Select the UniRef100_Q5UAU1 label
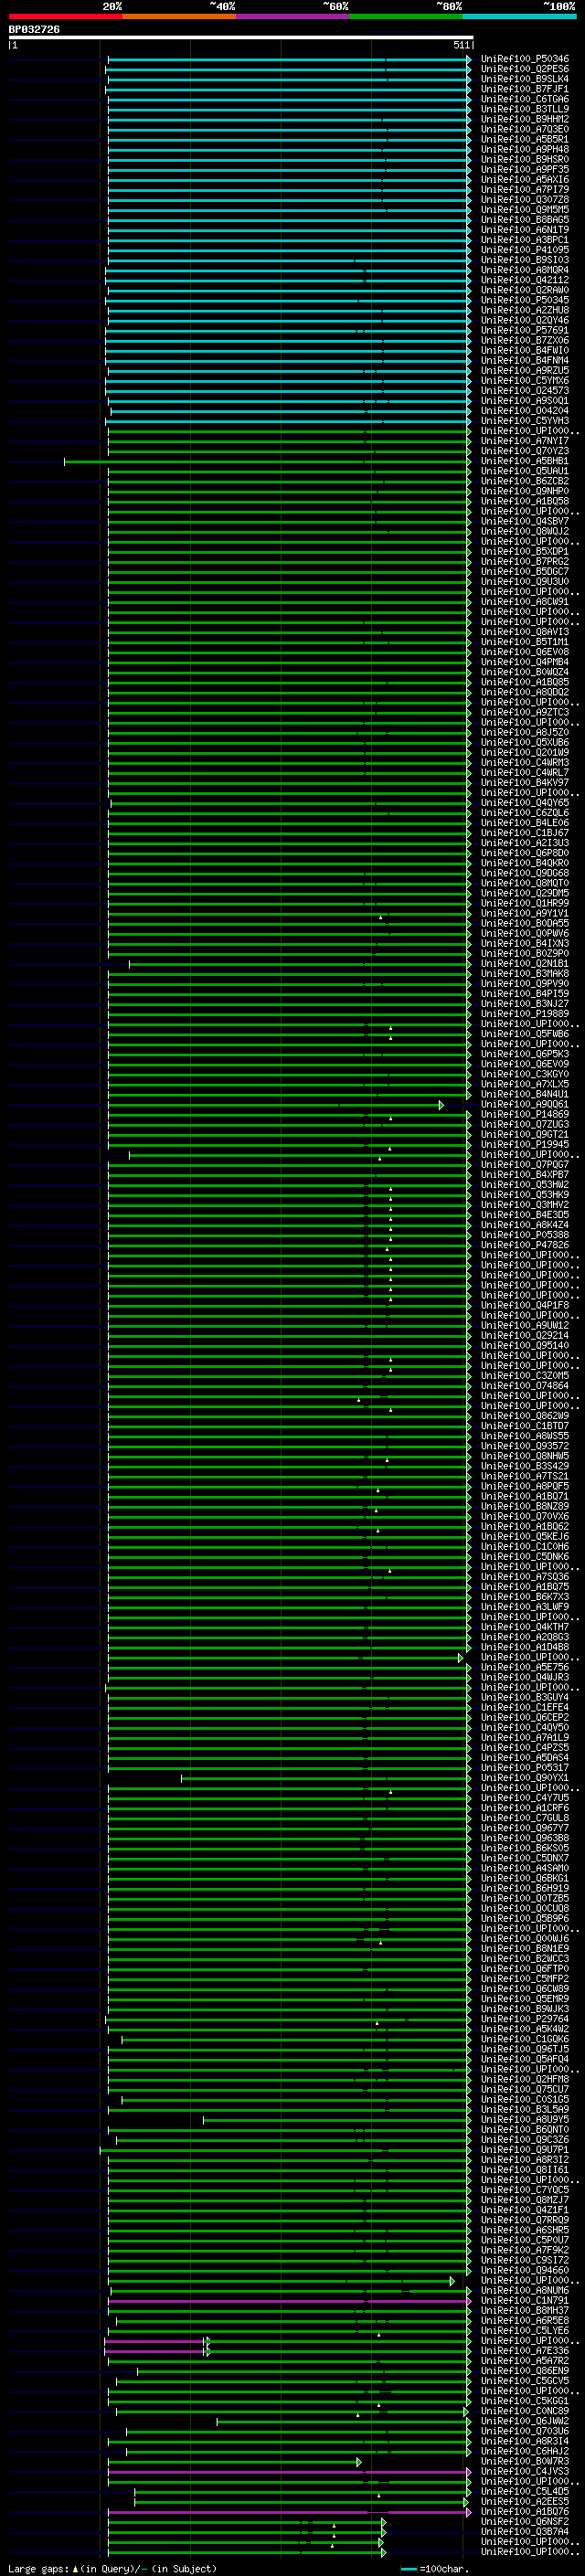 [525, 471]
